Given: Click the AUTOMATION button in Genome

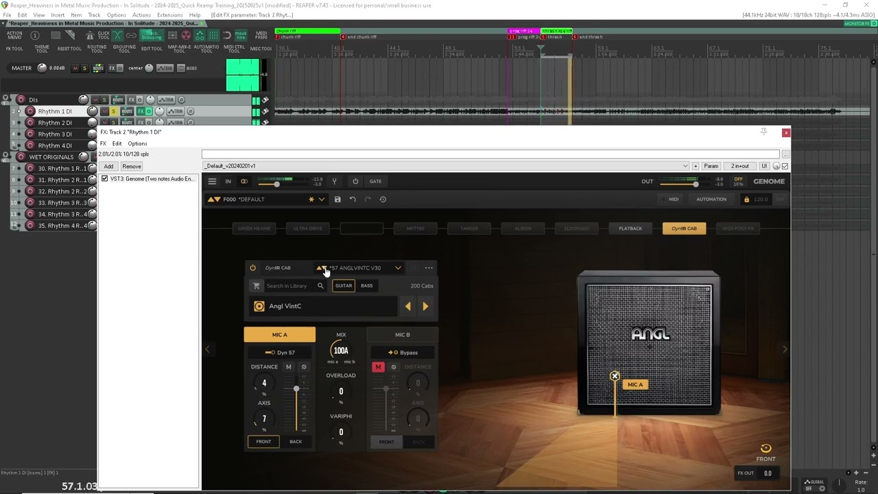Looking at the screenshot, I should coord(711,200).
